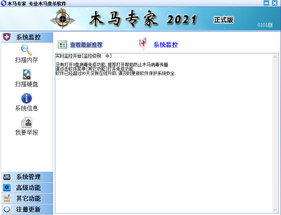Click the 查看最新推荐 colored grid icon
Screen dimensions: 281x215
(62, 45)
